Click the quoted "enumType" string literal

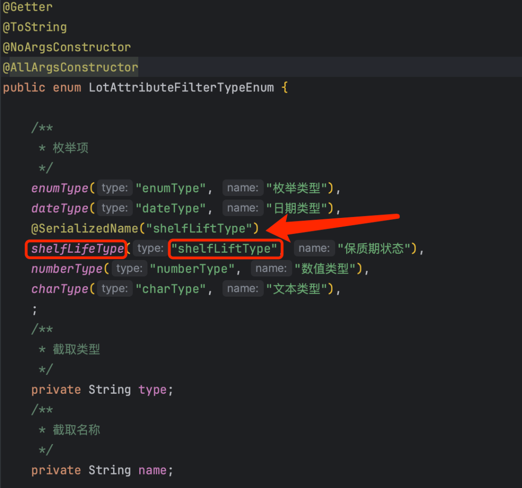171,188
